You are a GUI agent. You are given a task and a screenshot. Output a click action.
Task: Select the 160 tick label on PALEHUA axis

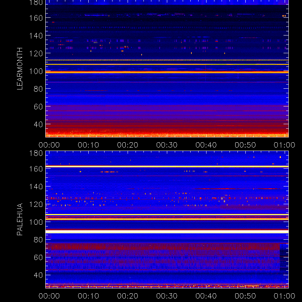36,169
